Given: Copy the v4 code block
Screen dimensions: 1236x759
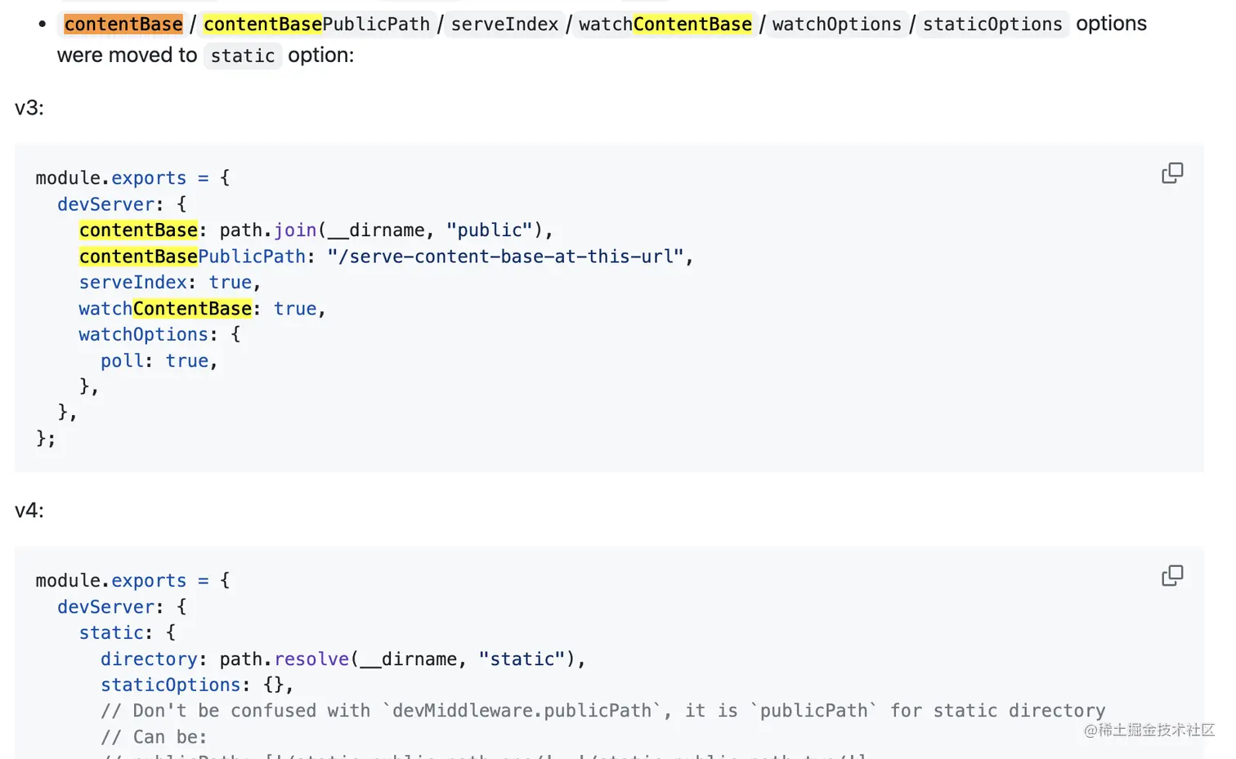Looking at the screenshot, I should coord(1171,576).
